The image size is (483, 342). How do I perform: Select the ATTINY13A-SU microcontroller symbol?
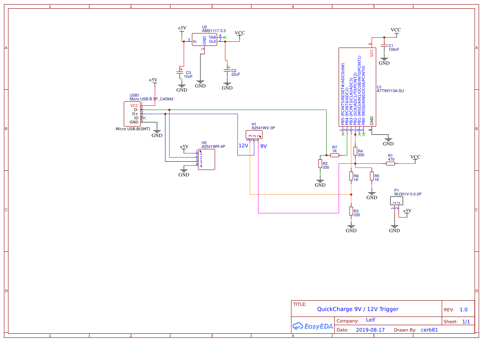pos(357,87)
